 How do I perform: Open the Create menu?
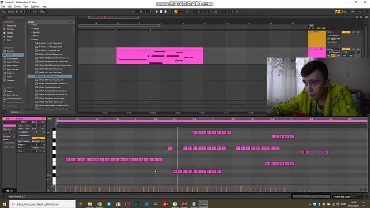(17, 6)
